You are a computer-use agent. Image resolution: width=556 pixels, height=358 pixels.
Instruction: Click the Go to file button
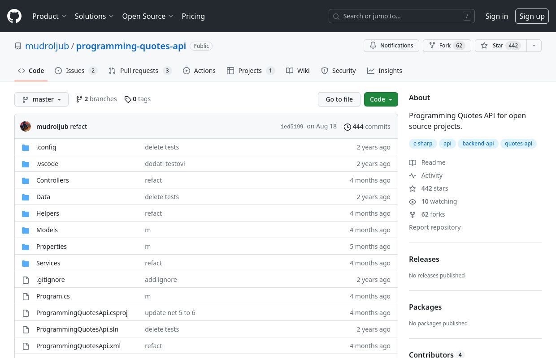339,99
